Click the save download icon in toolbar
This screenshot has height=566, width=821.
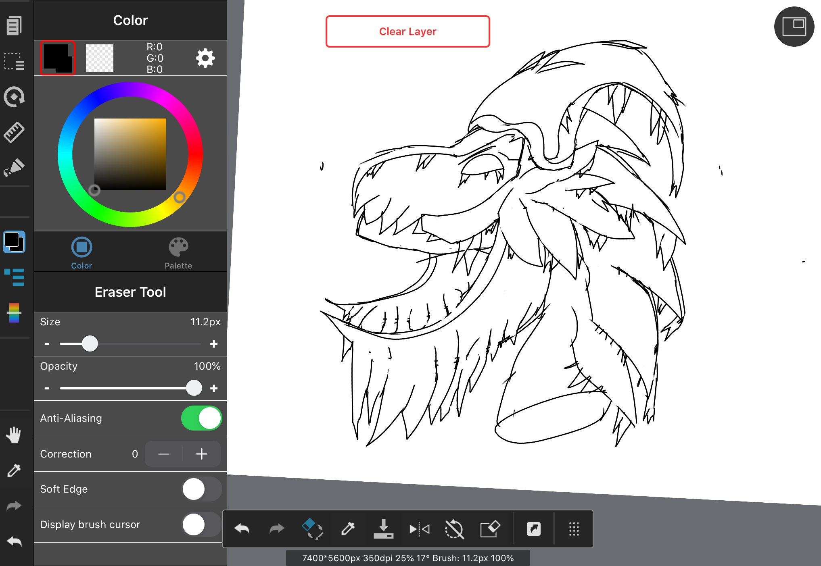[x=383, y=529]
